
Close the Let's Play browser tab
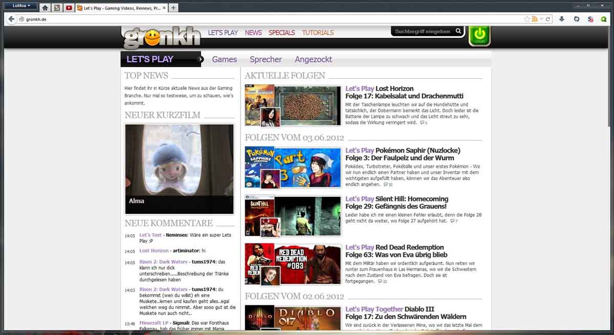pos(164,8)
